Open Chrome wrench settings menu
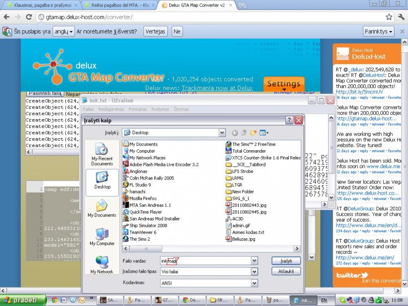 401,17
